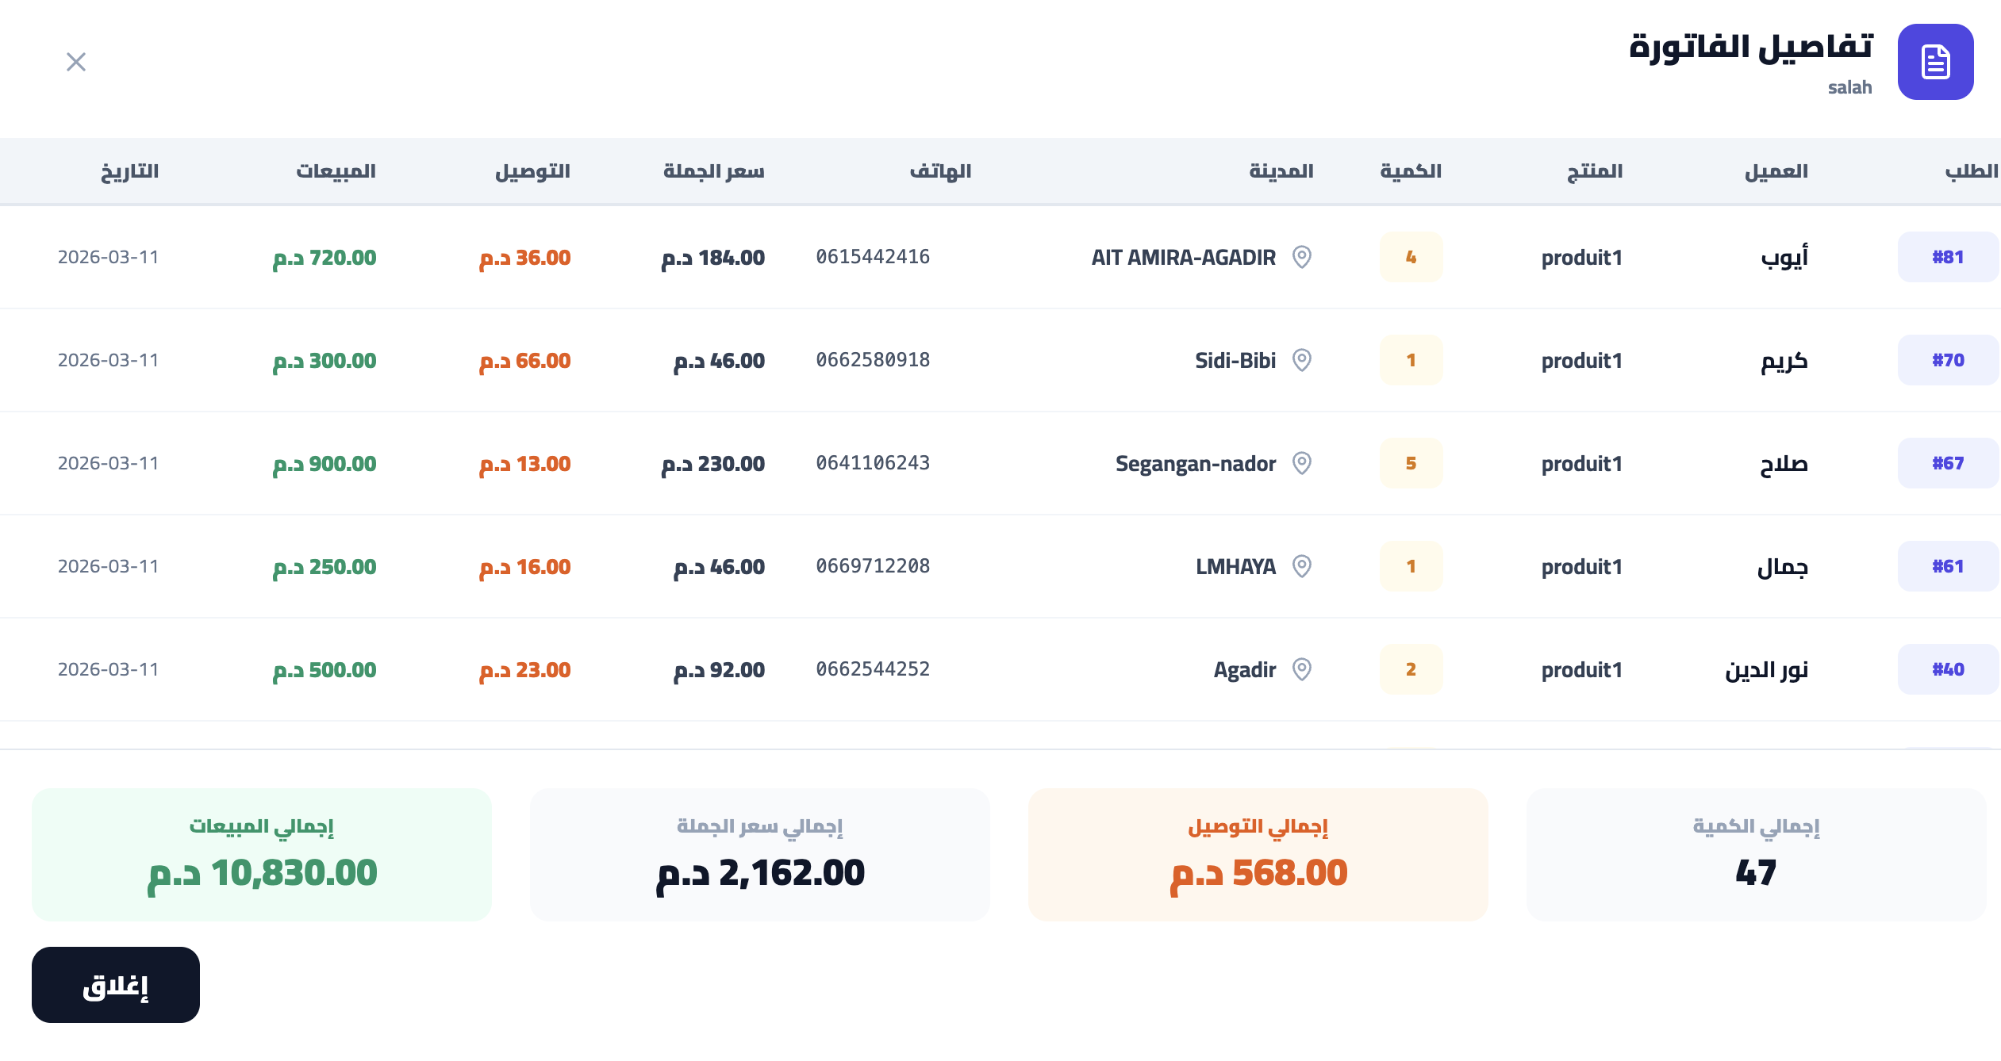
Task: Click phone number 0615442416
Action: click(x=873, y=257)
